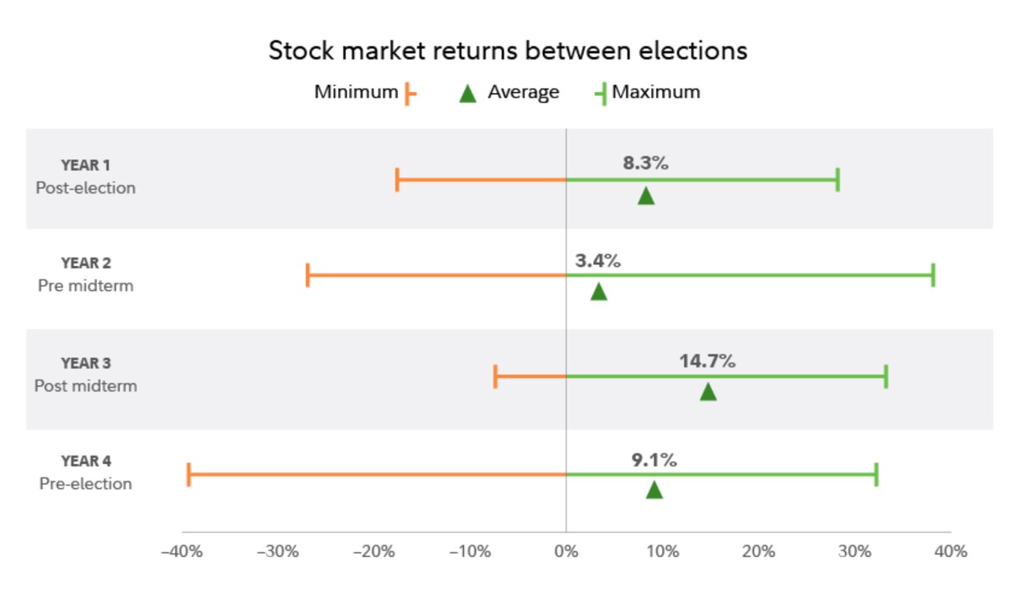
Task: Select the 8.3% value label
Action: click(x=645, y=164)
